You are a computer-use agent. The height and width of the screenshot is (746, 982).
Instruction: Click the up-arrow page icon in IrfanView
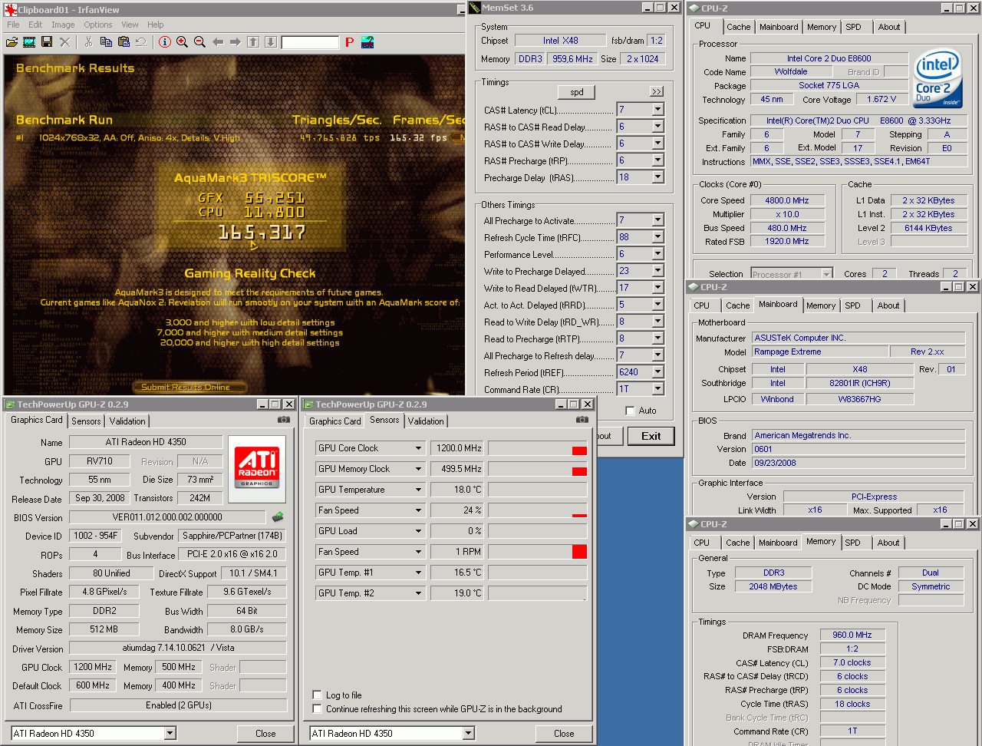[253, 42]
